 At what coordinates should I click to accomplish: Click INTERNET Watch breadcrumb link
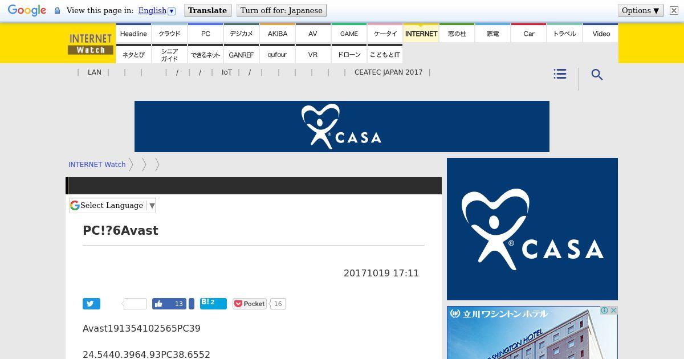pyautogui.click(x=97, y=165)
